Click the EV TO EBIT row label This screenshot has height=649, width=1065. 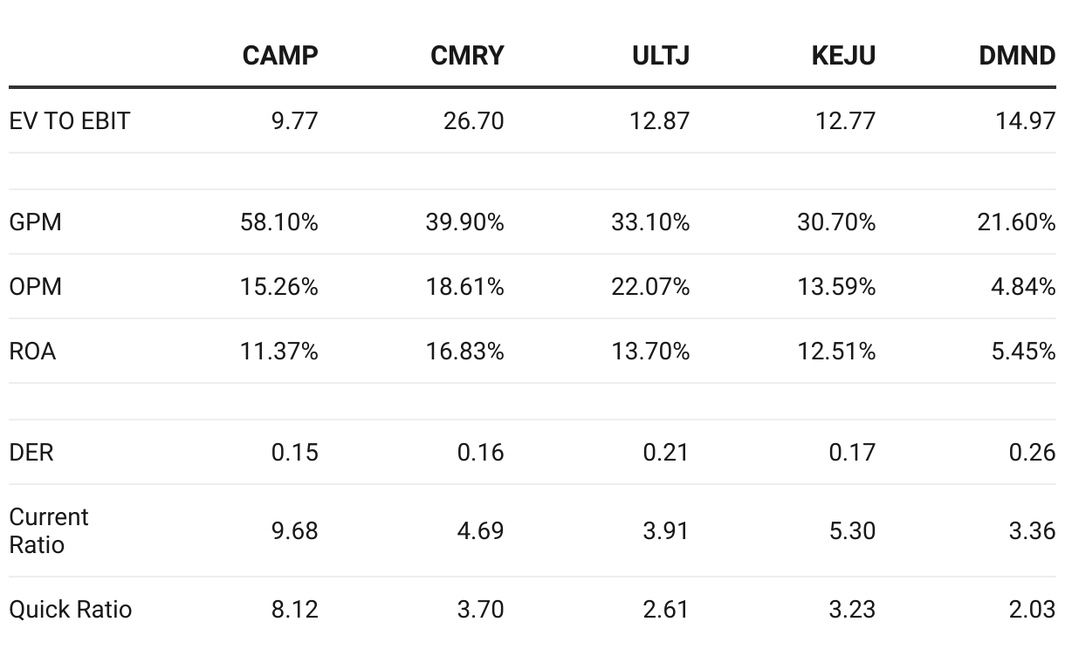tap(70, 121)
